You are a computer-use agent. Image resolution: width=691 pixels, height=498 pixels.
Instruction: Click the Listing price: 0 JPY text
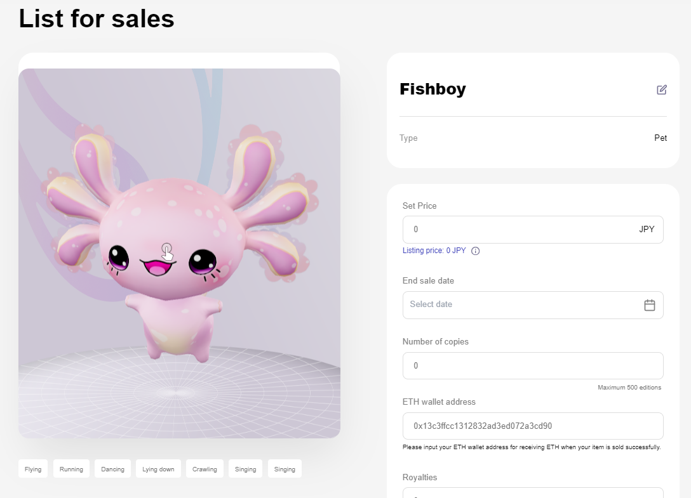(434, 251)
